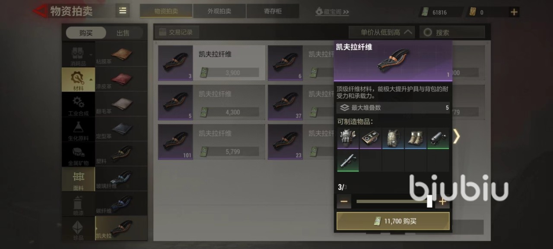Select the armor vest craftable item icon

(x=348, y=138)
